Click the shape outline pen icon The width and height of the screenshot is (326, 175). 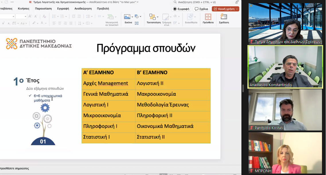coord(175,23)
